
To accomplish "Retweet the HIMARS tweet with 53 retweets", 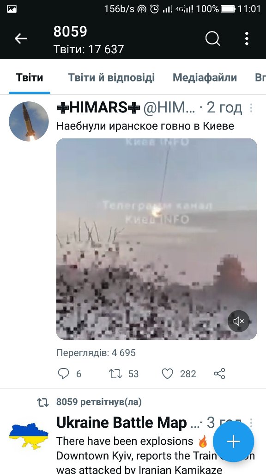I will click(x=115, y=374).
